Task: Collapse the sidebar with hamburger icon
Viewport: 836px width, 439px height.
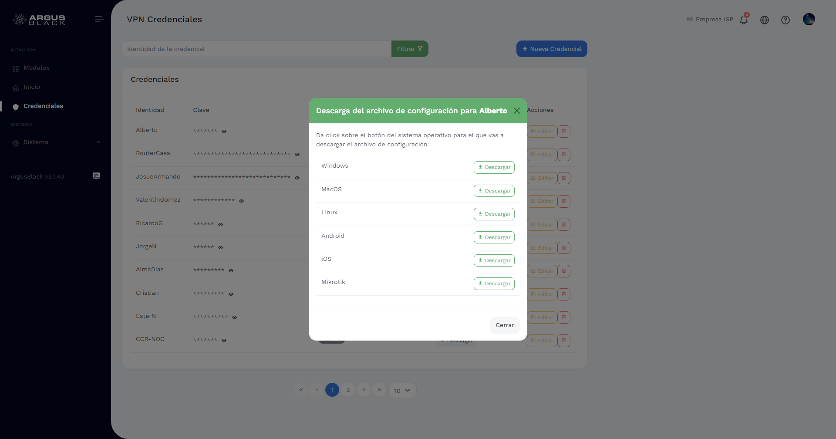Action: tap(99, 19)
